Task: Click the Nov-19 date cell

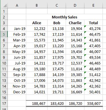Action: [x=17, y=86]
